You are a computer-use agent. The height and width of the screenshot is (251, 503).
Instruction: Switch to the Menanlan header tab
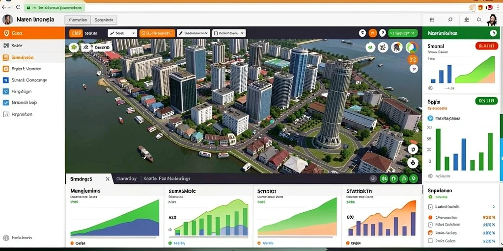pyautogui.click(x=78, y=20)
